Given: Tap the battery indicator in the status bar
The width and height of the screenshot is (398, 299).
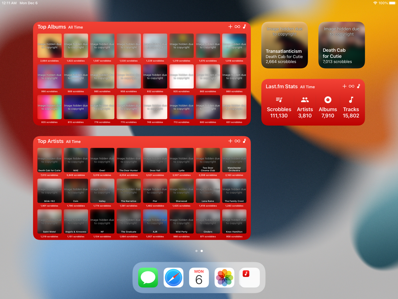Looking at the screenshot, I should click(x=393, y=3).
